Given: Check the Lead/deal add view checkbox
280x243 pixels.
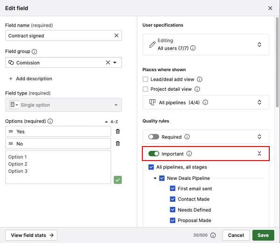Looking at the screenshot, I should (x=146, y=80).
